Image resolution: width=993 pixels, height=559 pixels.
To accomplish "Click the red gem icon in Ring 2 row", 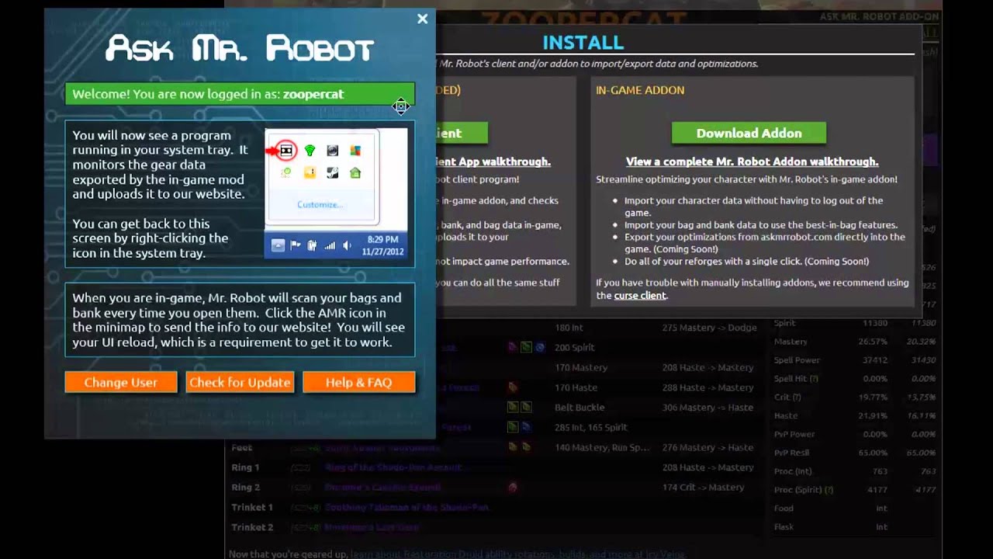I will click(x=512, y=488).
